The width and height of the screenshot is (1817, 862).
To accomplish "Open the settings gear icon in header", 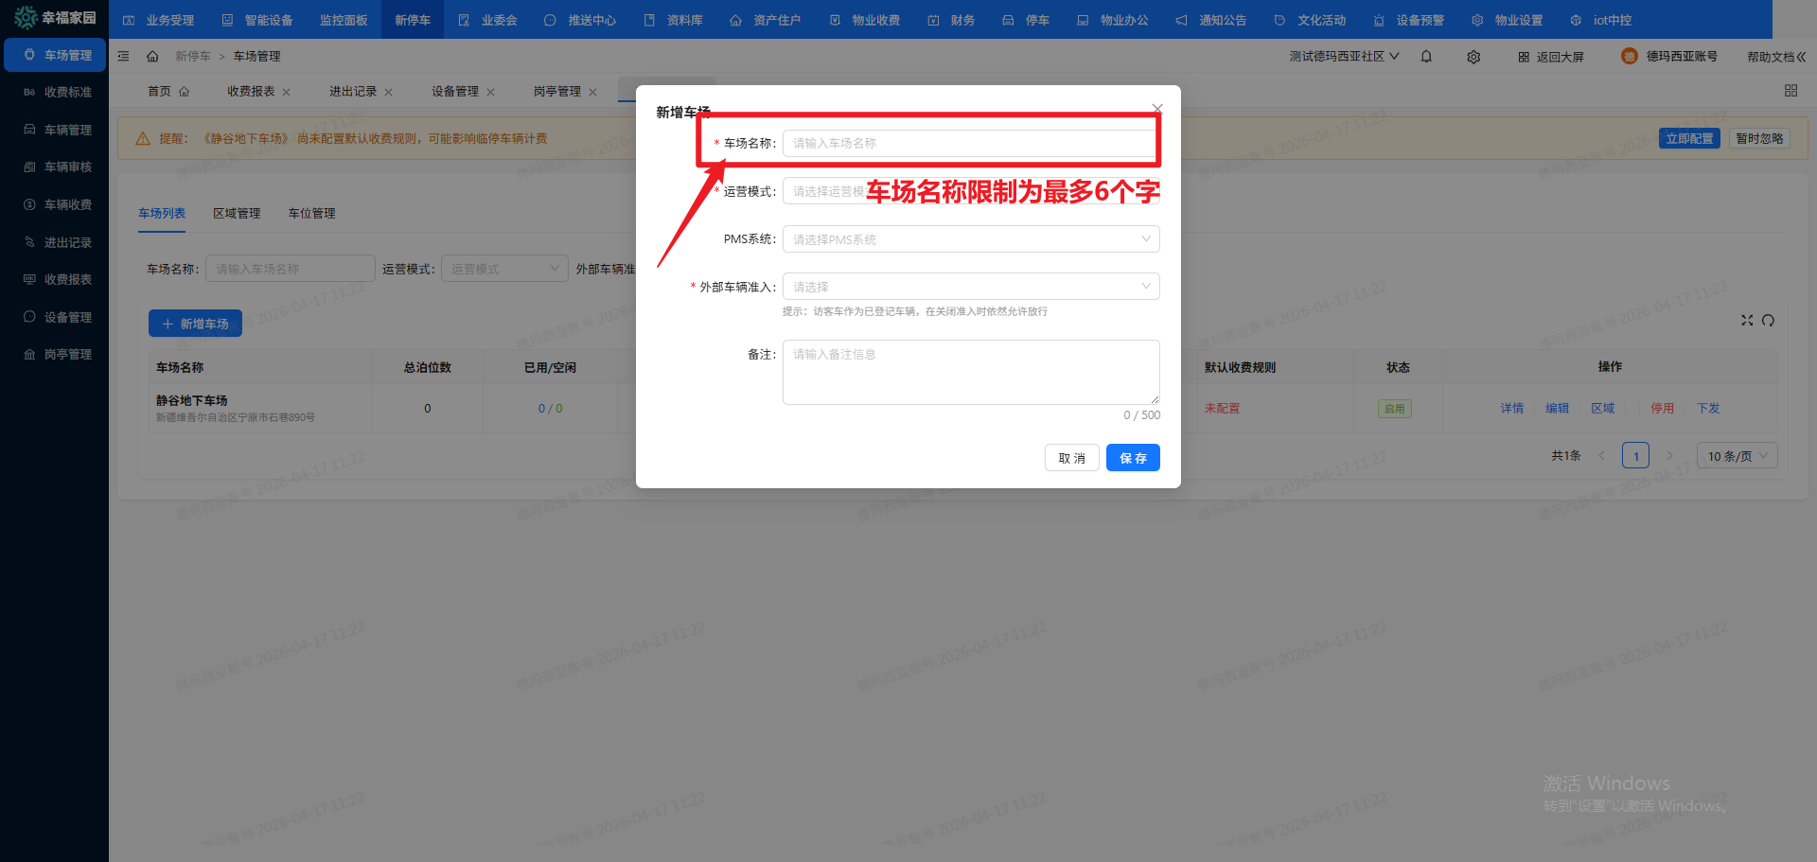I will [1473, 57].
